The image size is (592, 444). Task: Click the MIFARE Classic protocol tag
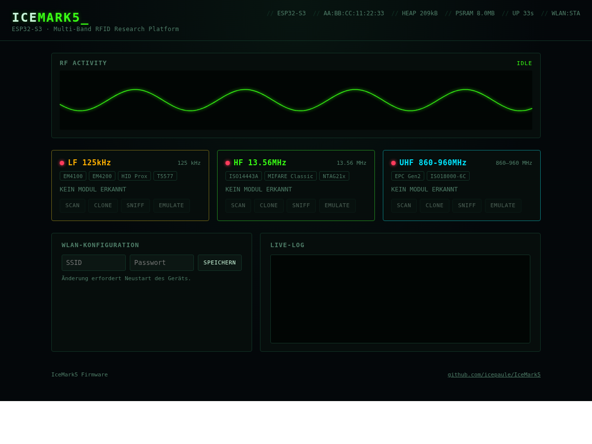(x=291, y=176)
